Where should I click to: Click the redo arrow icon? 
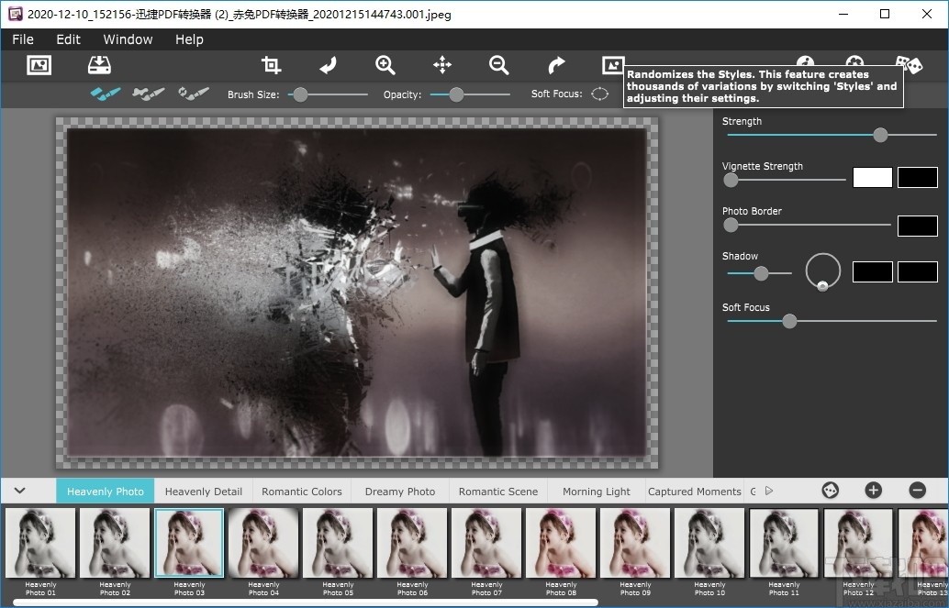(556, 65)
